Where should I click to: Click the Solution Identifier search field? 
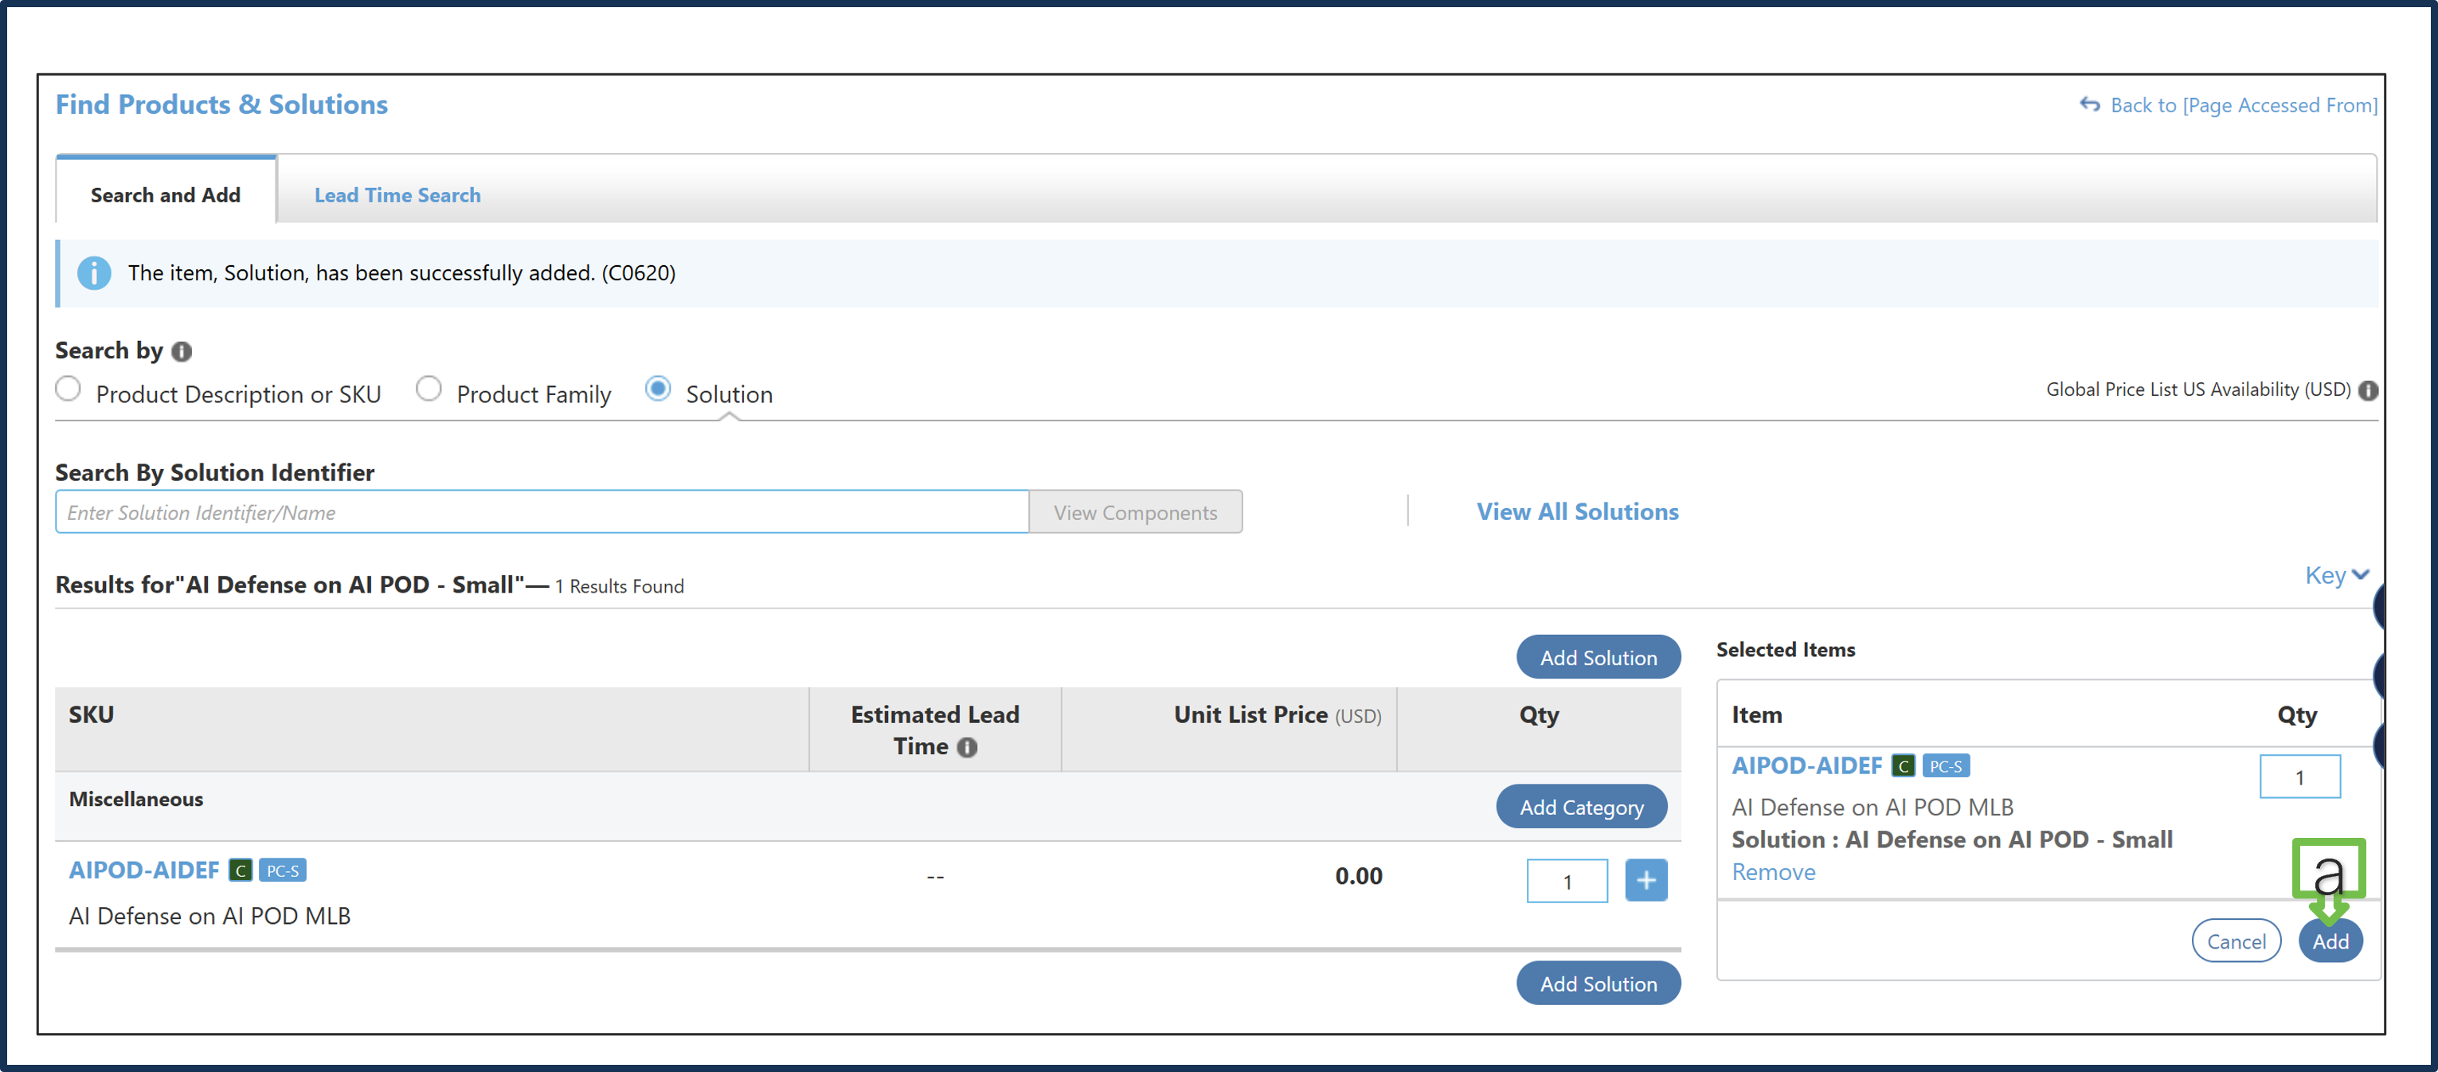(542, 512)
